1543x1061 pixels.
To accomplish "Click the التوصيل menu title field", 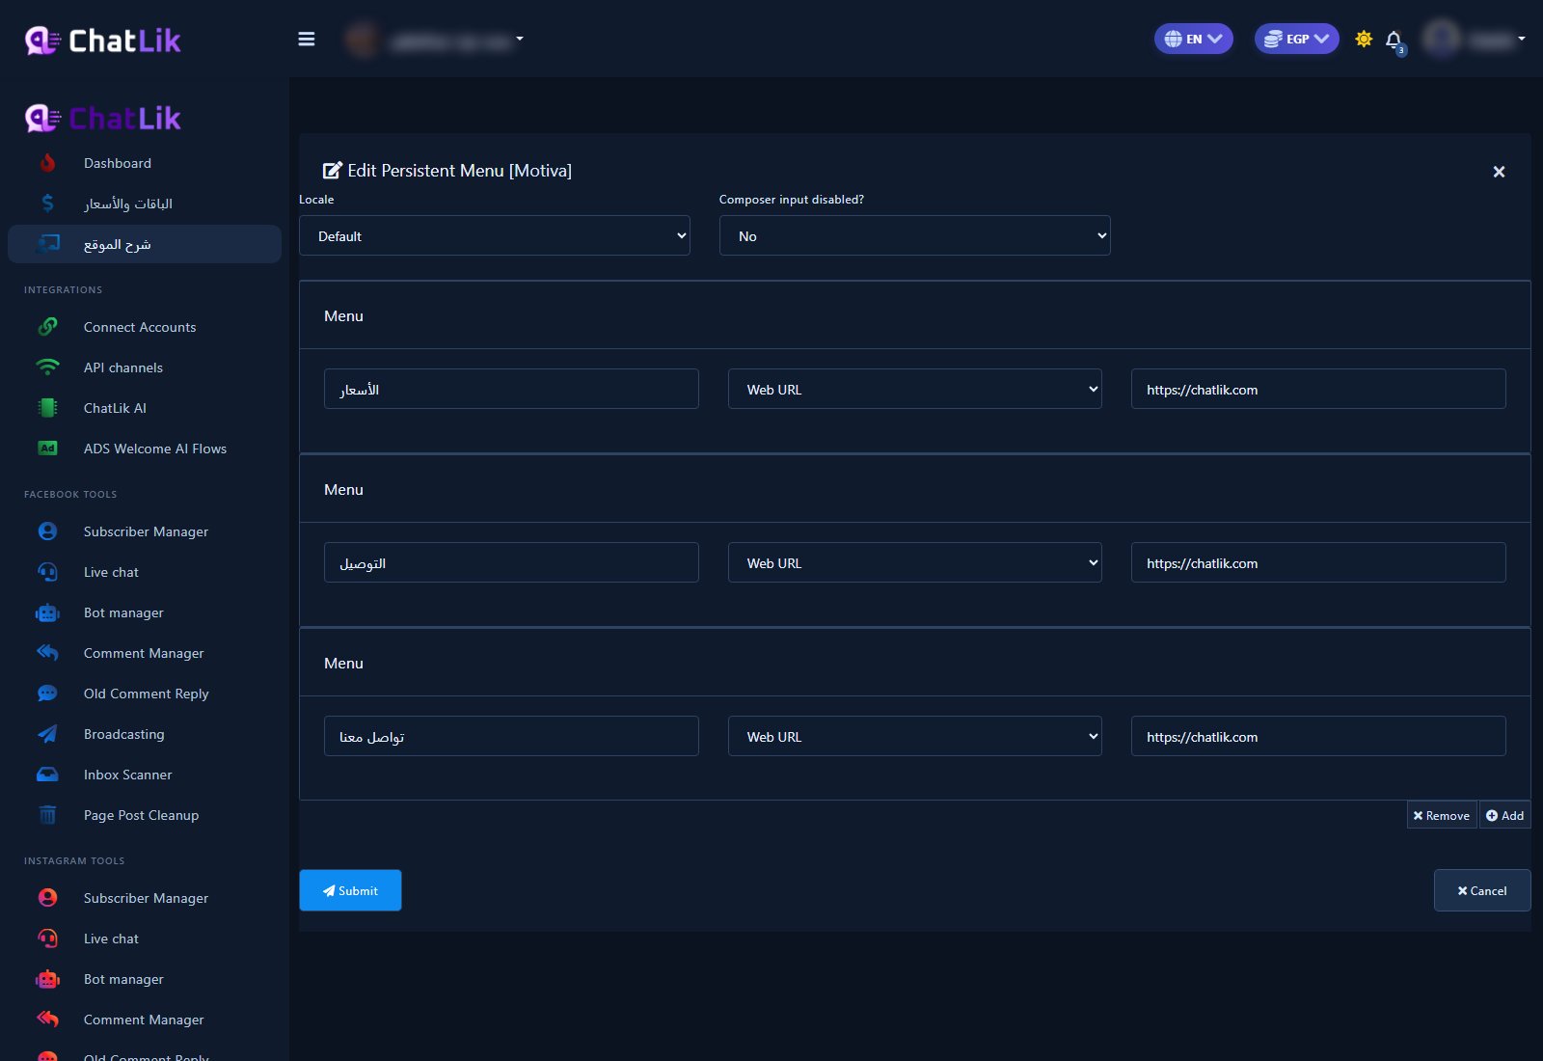I will (511, 562).
